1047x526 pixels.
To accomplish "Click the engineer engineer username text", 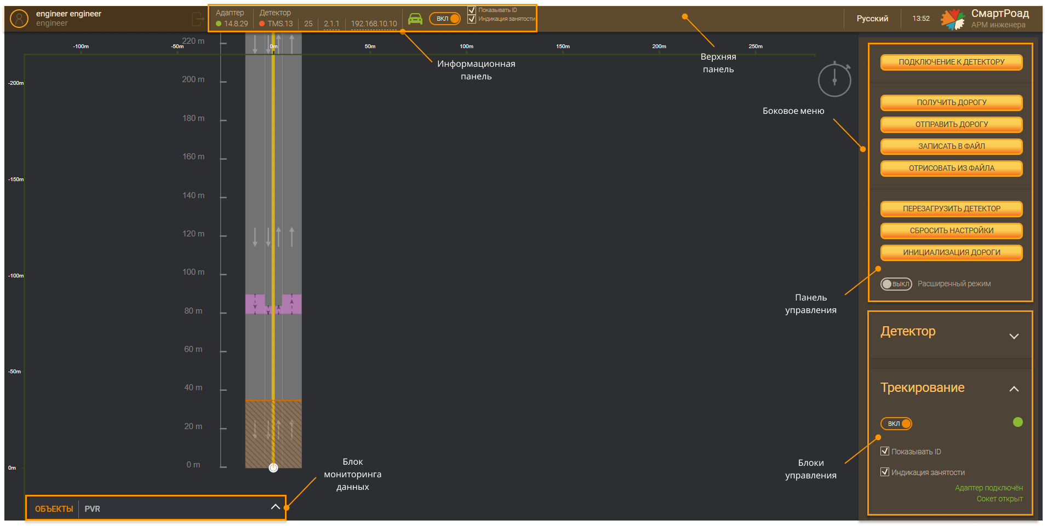I will click(68, 14).
